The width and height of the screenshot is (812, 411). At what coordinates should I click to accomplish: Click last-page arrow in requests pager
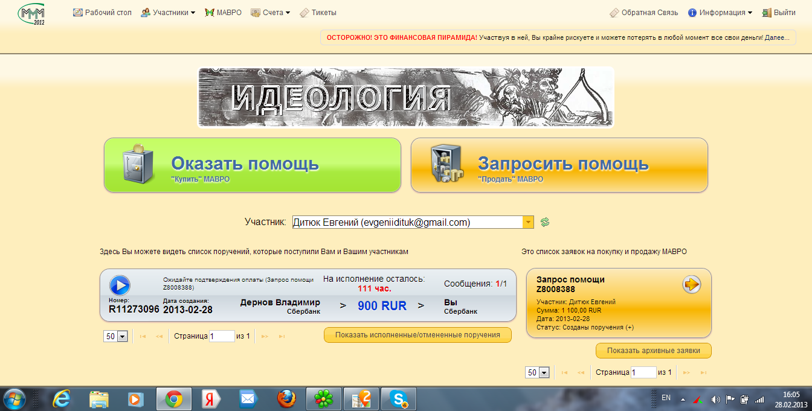tap(703, 372)
